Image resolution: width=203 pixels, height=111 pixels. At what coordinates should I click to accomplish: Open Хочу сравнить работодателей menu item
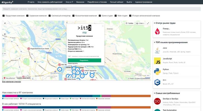pos(50,2)
